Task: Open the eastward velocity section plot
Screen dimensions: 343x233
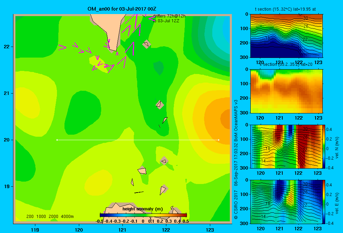Action: [x=286, y=202]
